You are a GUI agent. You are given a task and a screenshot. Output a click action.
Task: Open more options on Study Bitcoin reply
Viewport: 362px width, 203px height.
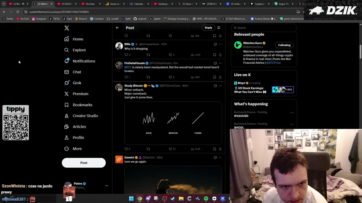point(220,86)
